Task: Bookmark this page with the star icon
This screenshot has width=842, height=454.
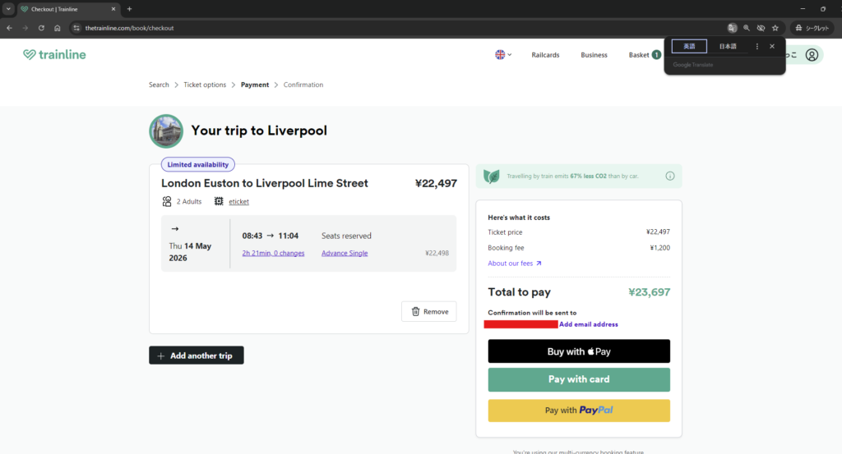Action: pyautogui.click(x=775, y=28)
